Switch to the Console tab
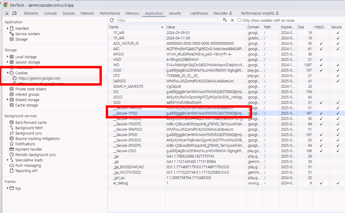The width and height of the screenshot is (345, 213). (50, 13)
